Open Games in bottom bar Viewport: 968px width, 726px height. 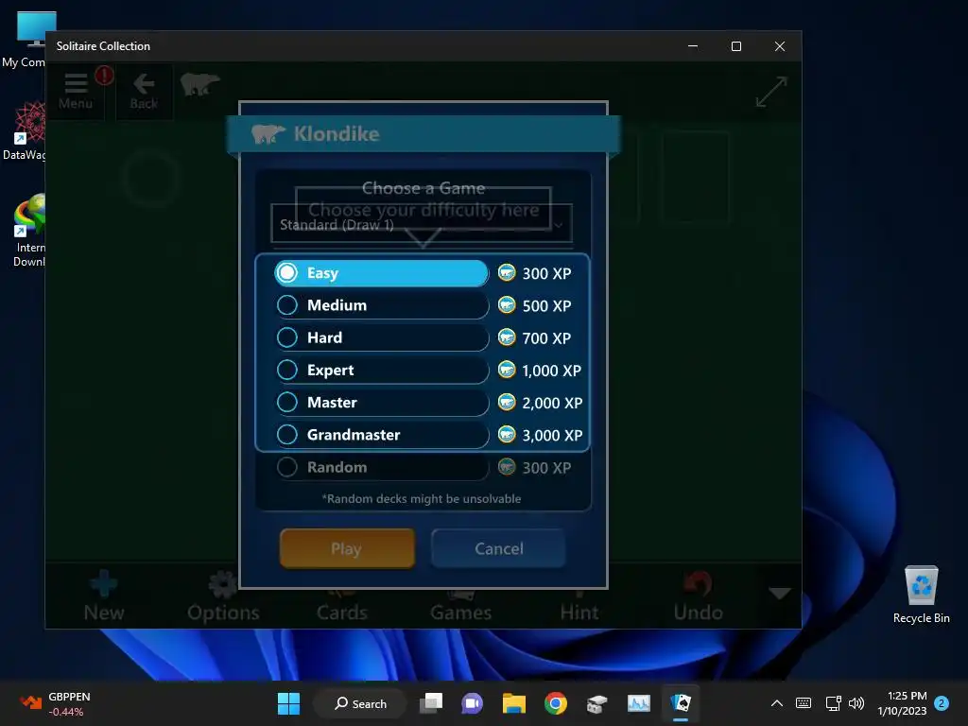(460, 604)
